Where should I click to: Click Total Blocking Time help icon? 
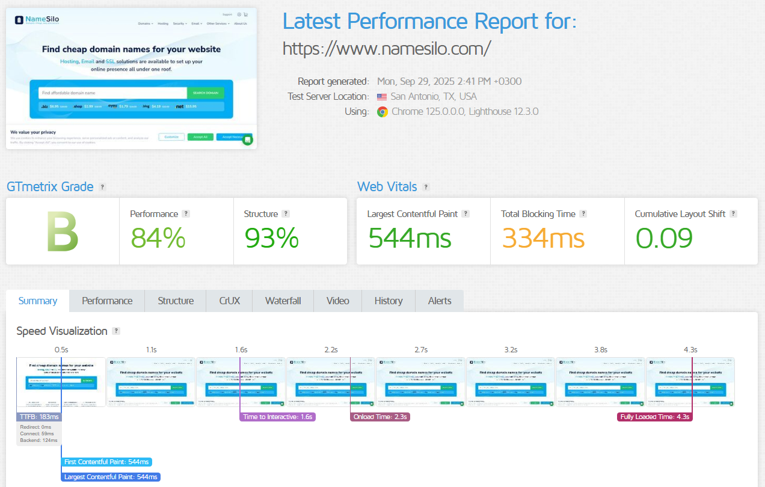583,213
